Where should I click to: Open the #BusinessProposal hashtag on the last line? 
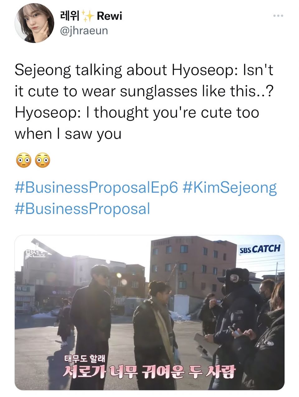[82, 208]
